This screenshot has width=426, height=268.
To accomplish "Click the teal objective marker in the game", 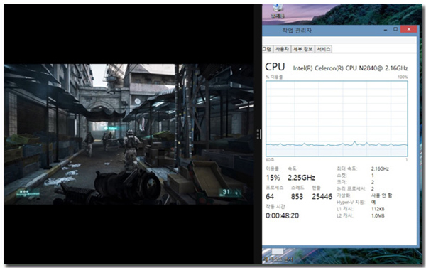I will click(x=111, y=128).
